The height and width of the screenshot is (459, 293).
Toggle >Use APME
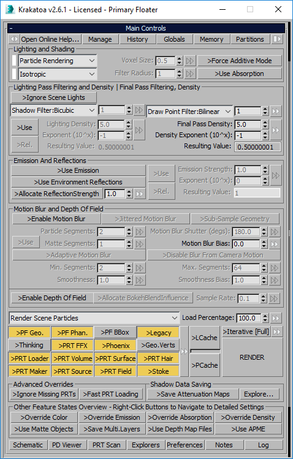pyautogui.click(x=248, y=429)
